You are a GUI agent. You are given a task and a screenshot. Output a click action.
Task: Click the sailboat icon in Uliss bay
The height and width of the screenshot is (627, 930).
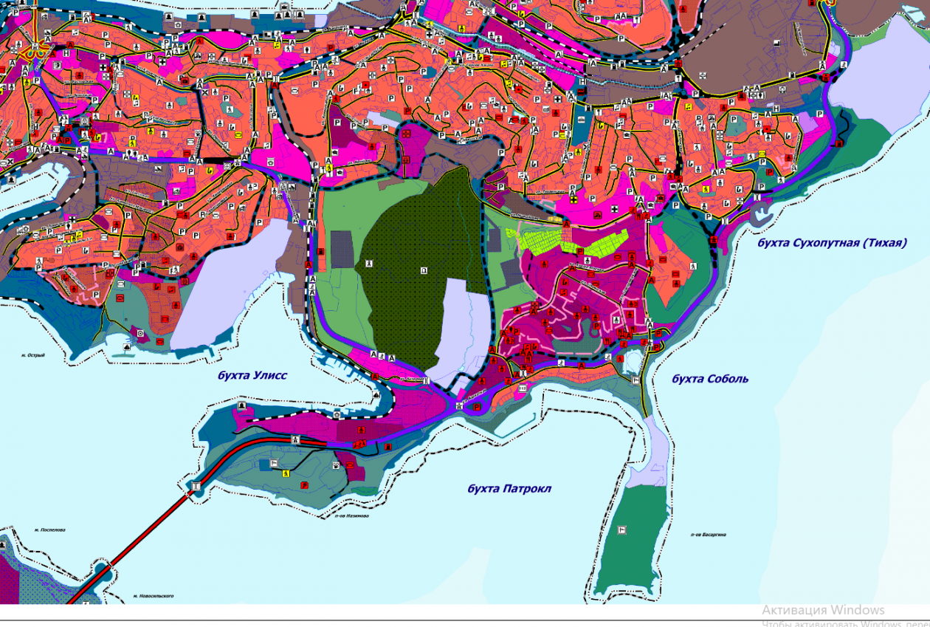click(x=377, y=395)
